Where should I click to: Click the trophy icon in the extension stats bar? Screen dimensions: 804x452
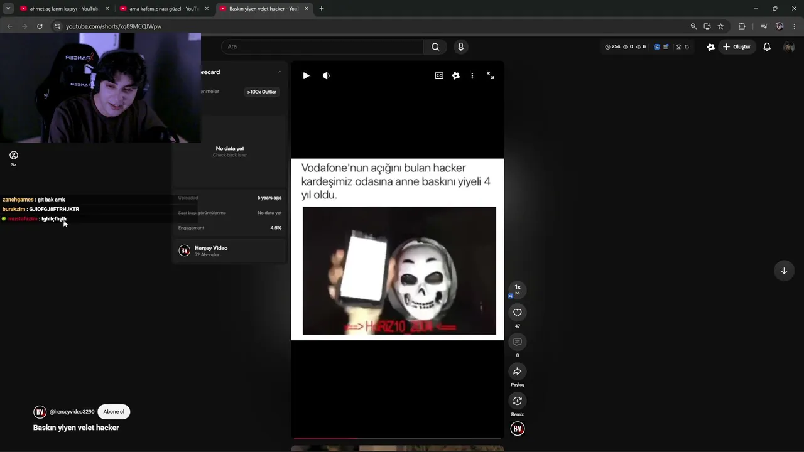point(678,47)
